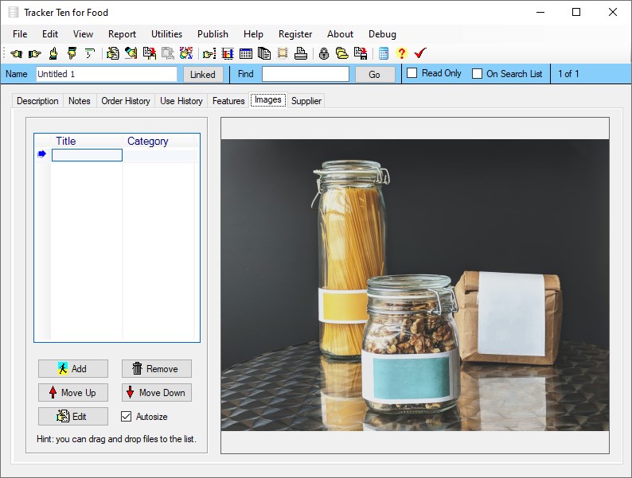This screenshot has height=478, width=632.
Task: Click the colorful hand-with-letters toolbar icon
Action: (x=186, y=53)
